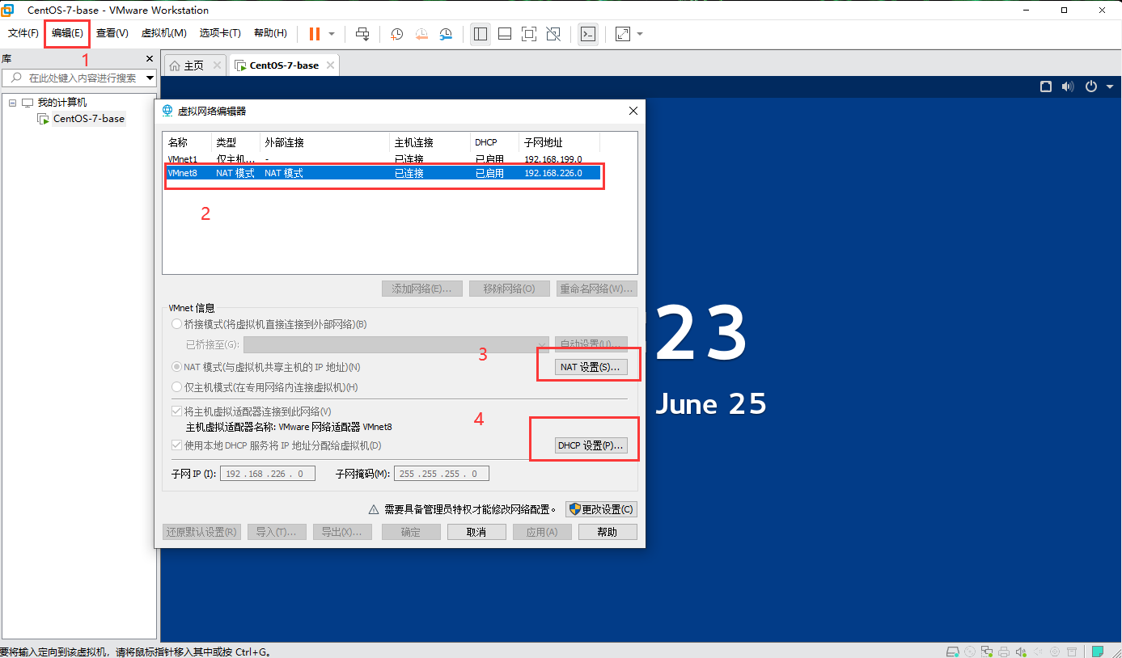Select 我的计算机 in the library tree
Viewport: 1122px width, 658px height.
pos(61,103)
